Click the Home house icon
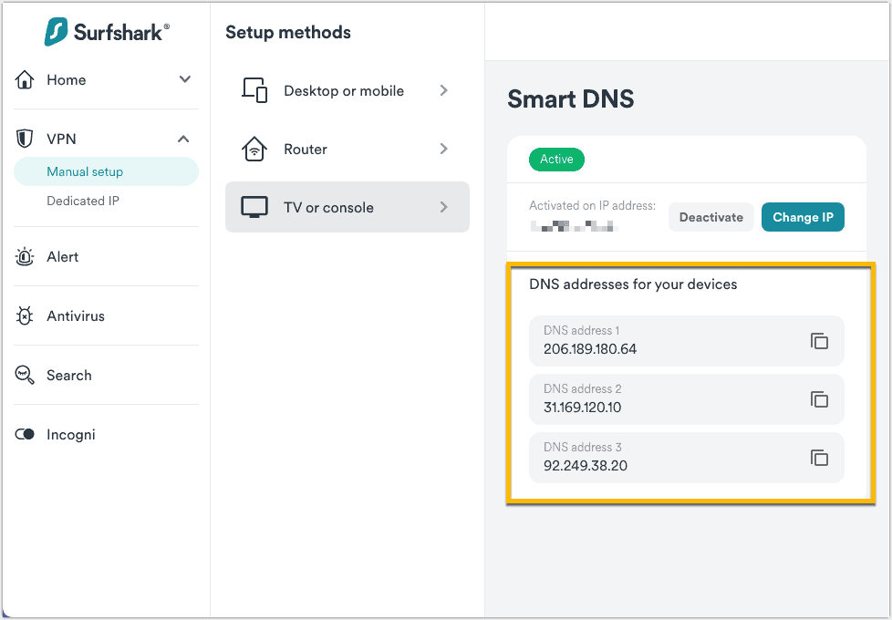The height and width of the screenshot is (620, 892). point(25,80)
